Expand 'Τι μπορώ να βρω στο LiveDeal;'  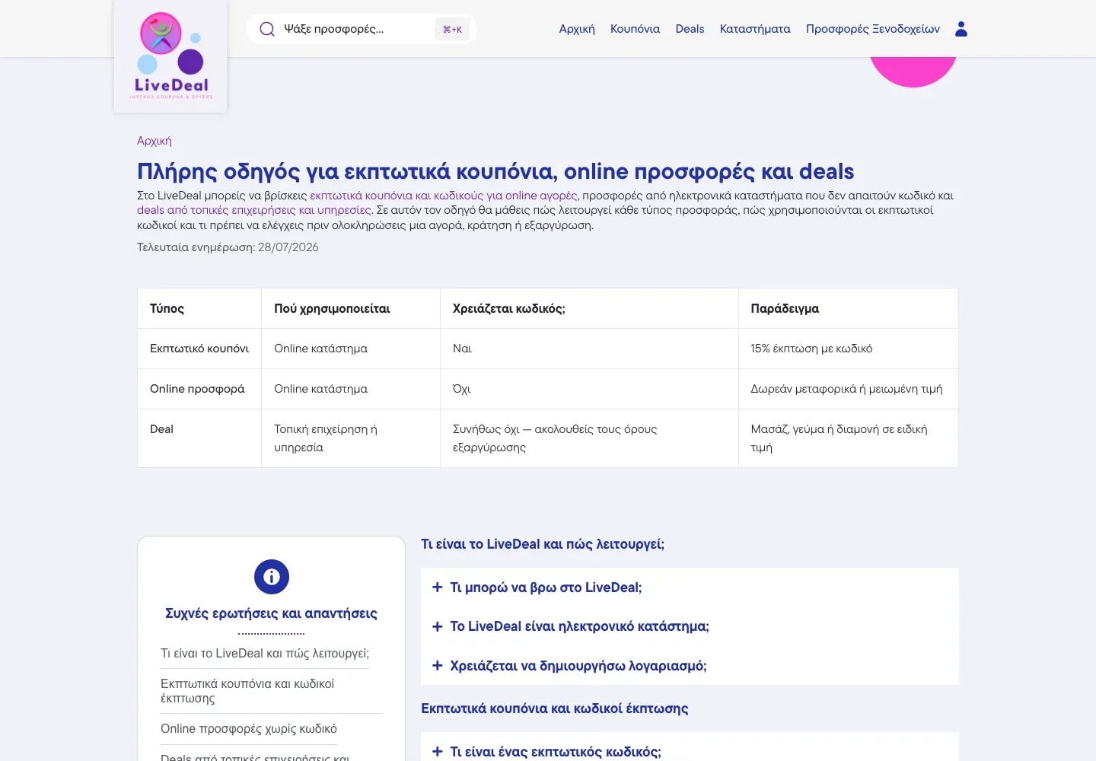click(690, 587)
